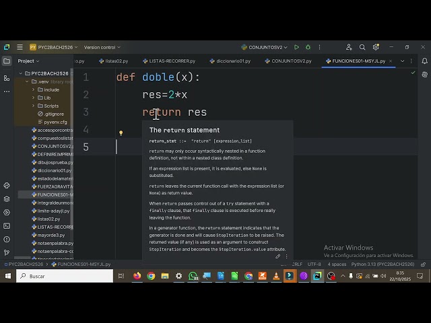Image resolution: width=431 pixels, height=323 pixels.
Task: Click the green inspections checkmark
Action: tap(413, 73)
